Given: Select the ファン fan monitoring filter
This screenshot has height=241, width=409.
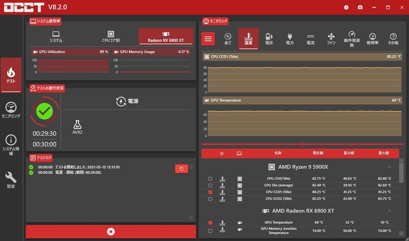Looking at the screenshot, I should point(331,39).
